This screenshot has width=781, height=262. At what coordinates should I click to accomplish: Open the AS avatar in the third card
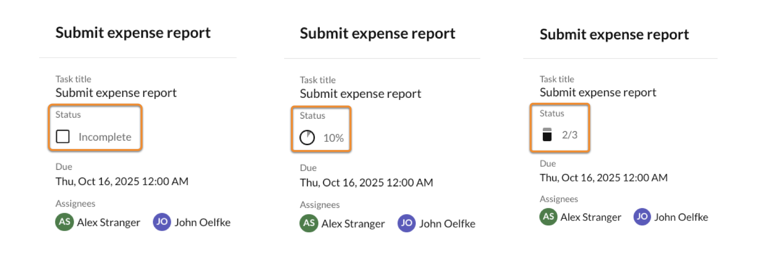549,217
